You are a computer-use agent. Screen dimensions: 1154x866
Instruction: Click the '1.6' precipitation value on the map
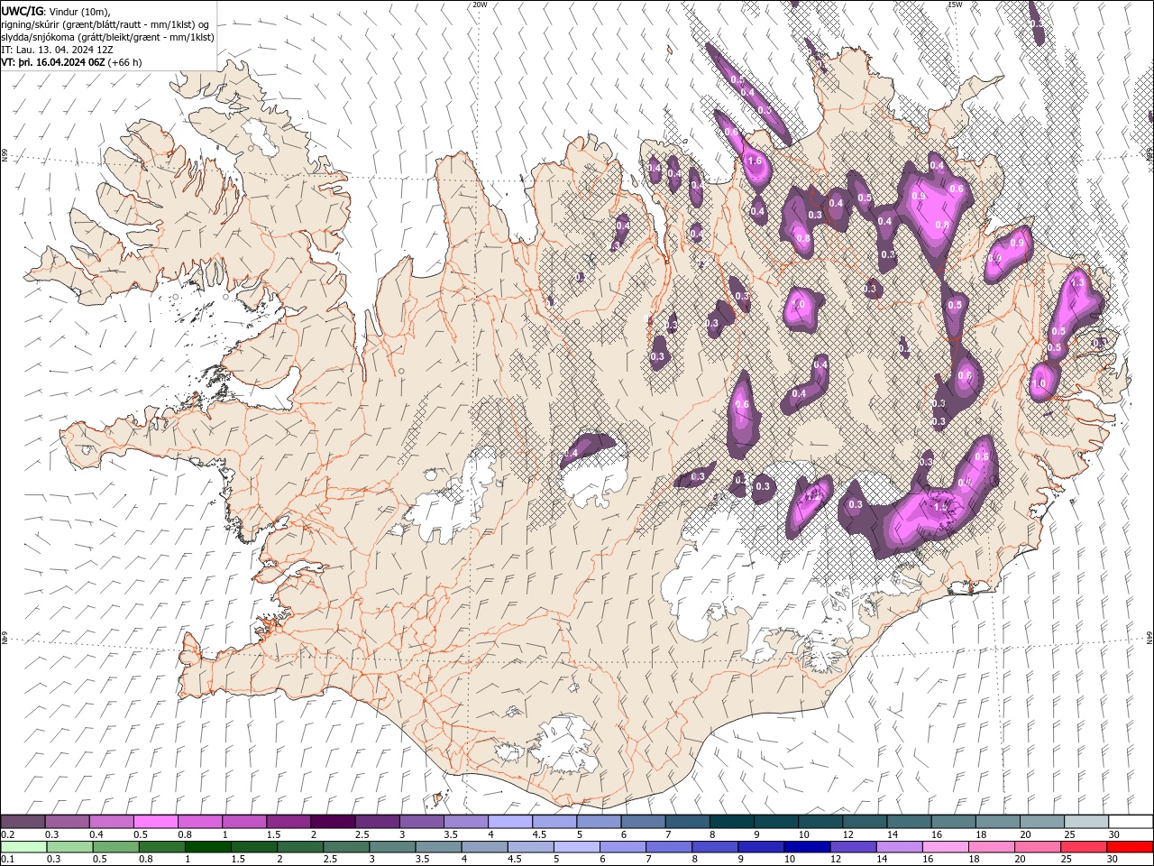[x=755, y=161]
